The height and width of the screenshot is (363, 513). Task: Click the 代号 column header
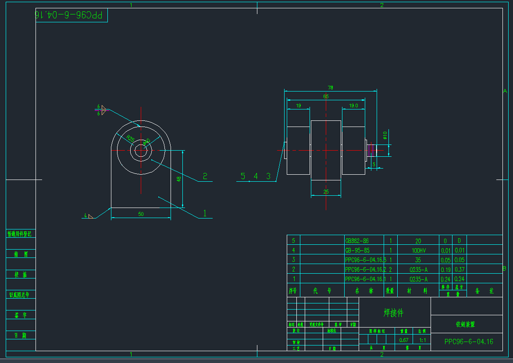pos(322,290)
